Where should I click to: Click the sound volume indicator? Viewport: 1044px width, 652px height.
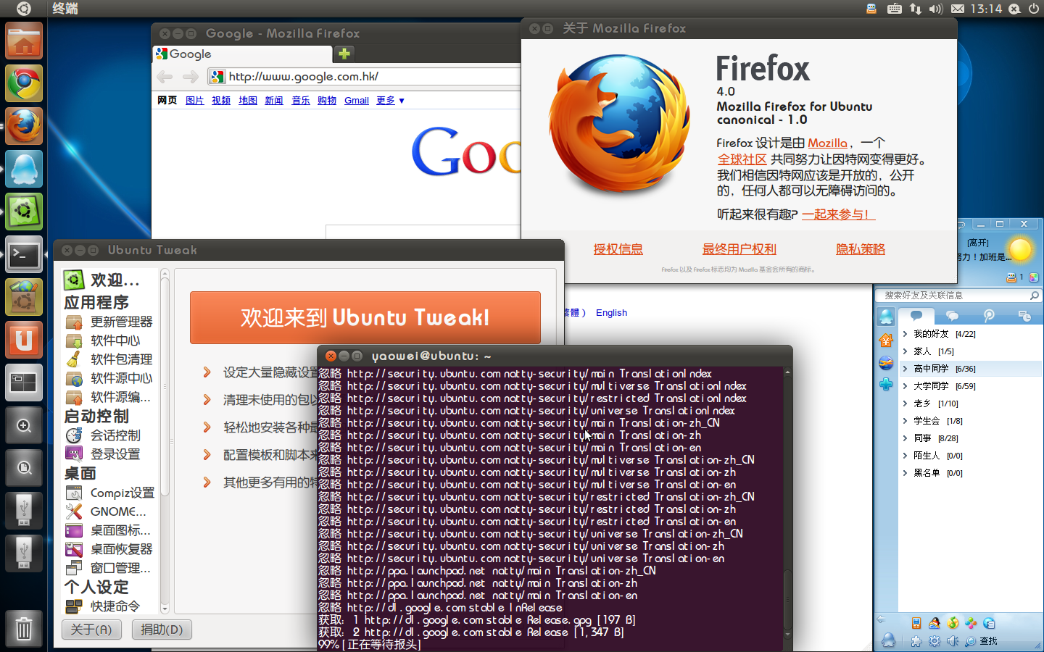pos(936,9)
